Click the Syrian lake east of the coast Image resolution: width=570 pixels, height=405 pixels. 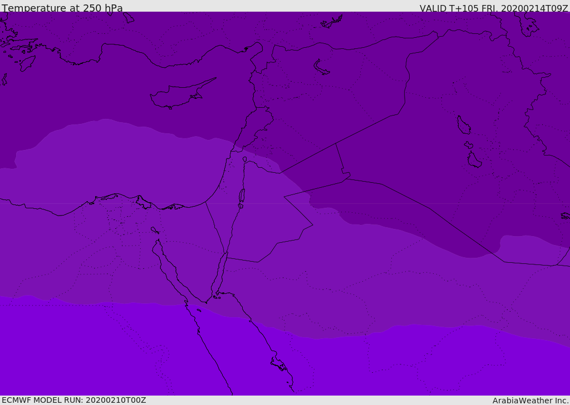click(x=321, y=67)
